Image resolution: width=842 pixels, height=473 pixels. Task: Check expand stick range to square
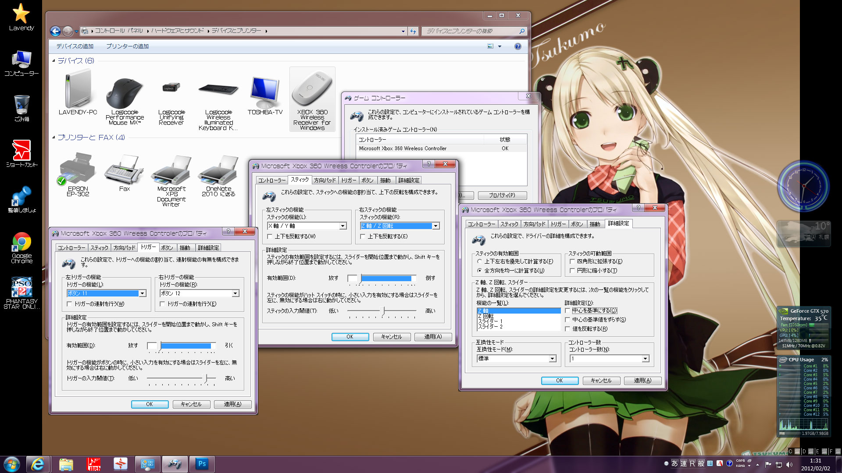tap(572, 261)
